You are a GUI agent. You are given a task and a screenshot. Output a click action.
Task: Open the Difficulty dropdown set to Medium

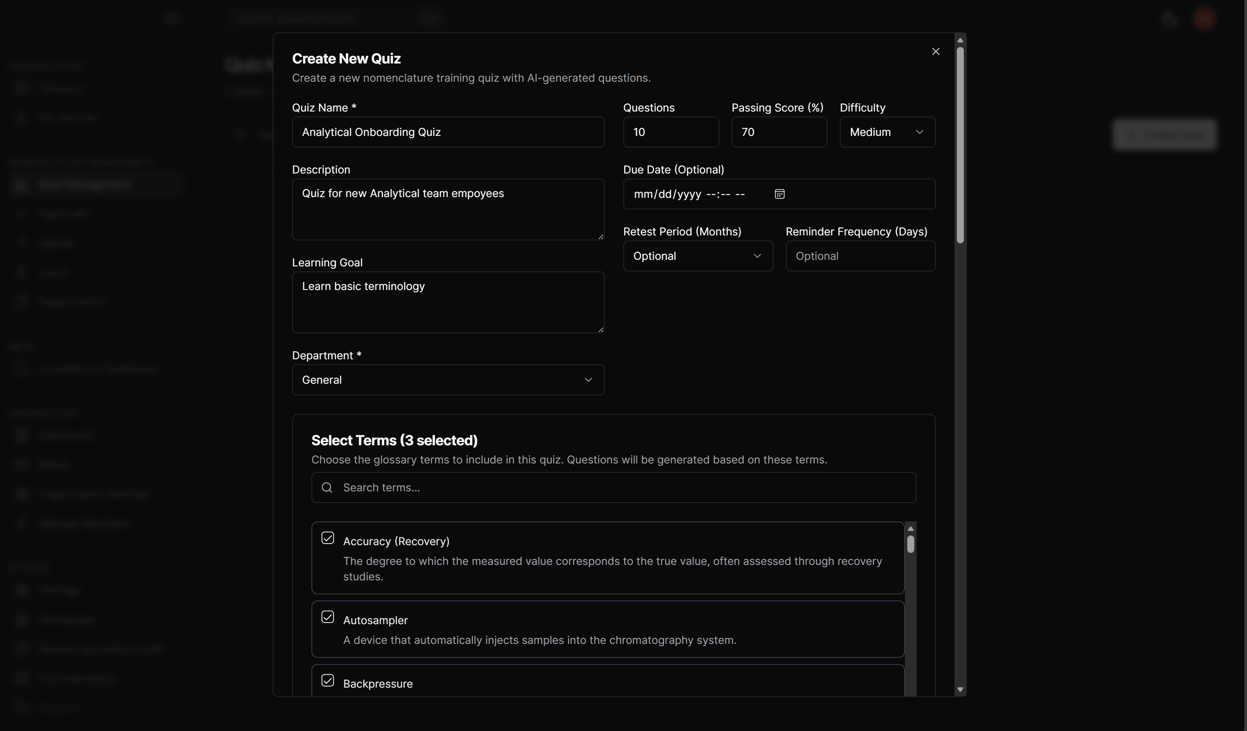[x=887, y=132]
